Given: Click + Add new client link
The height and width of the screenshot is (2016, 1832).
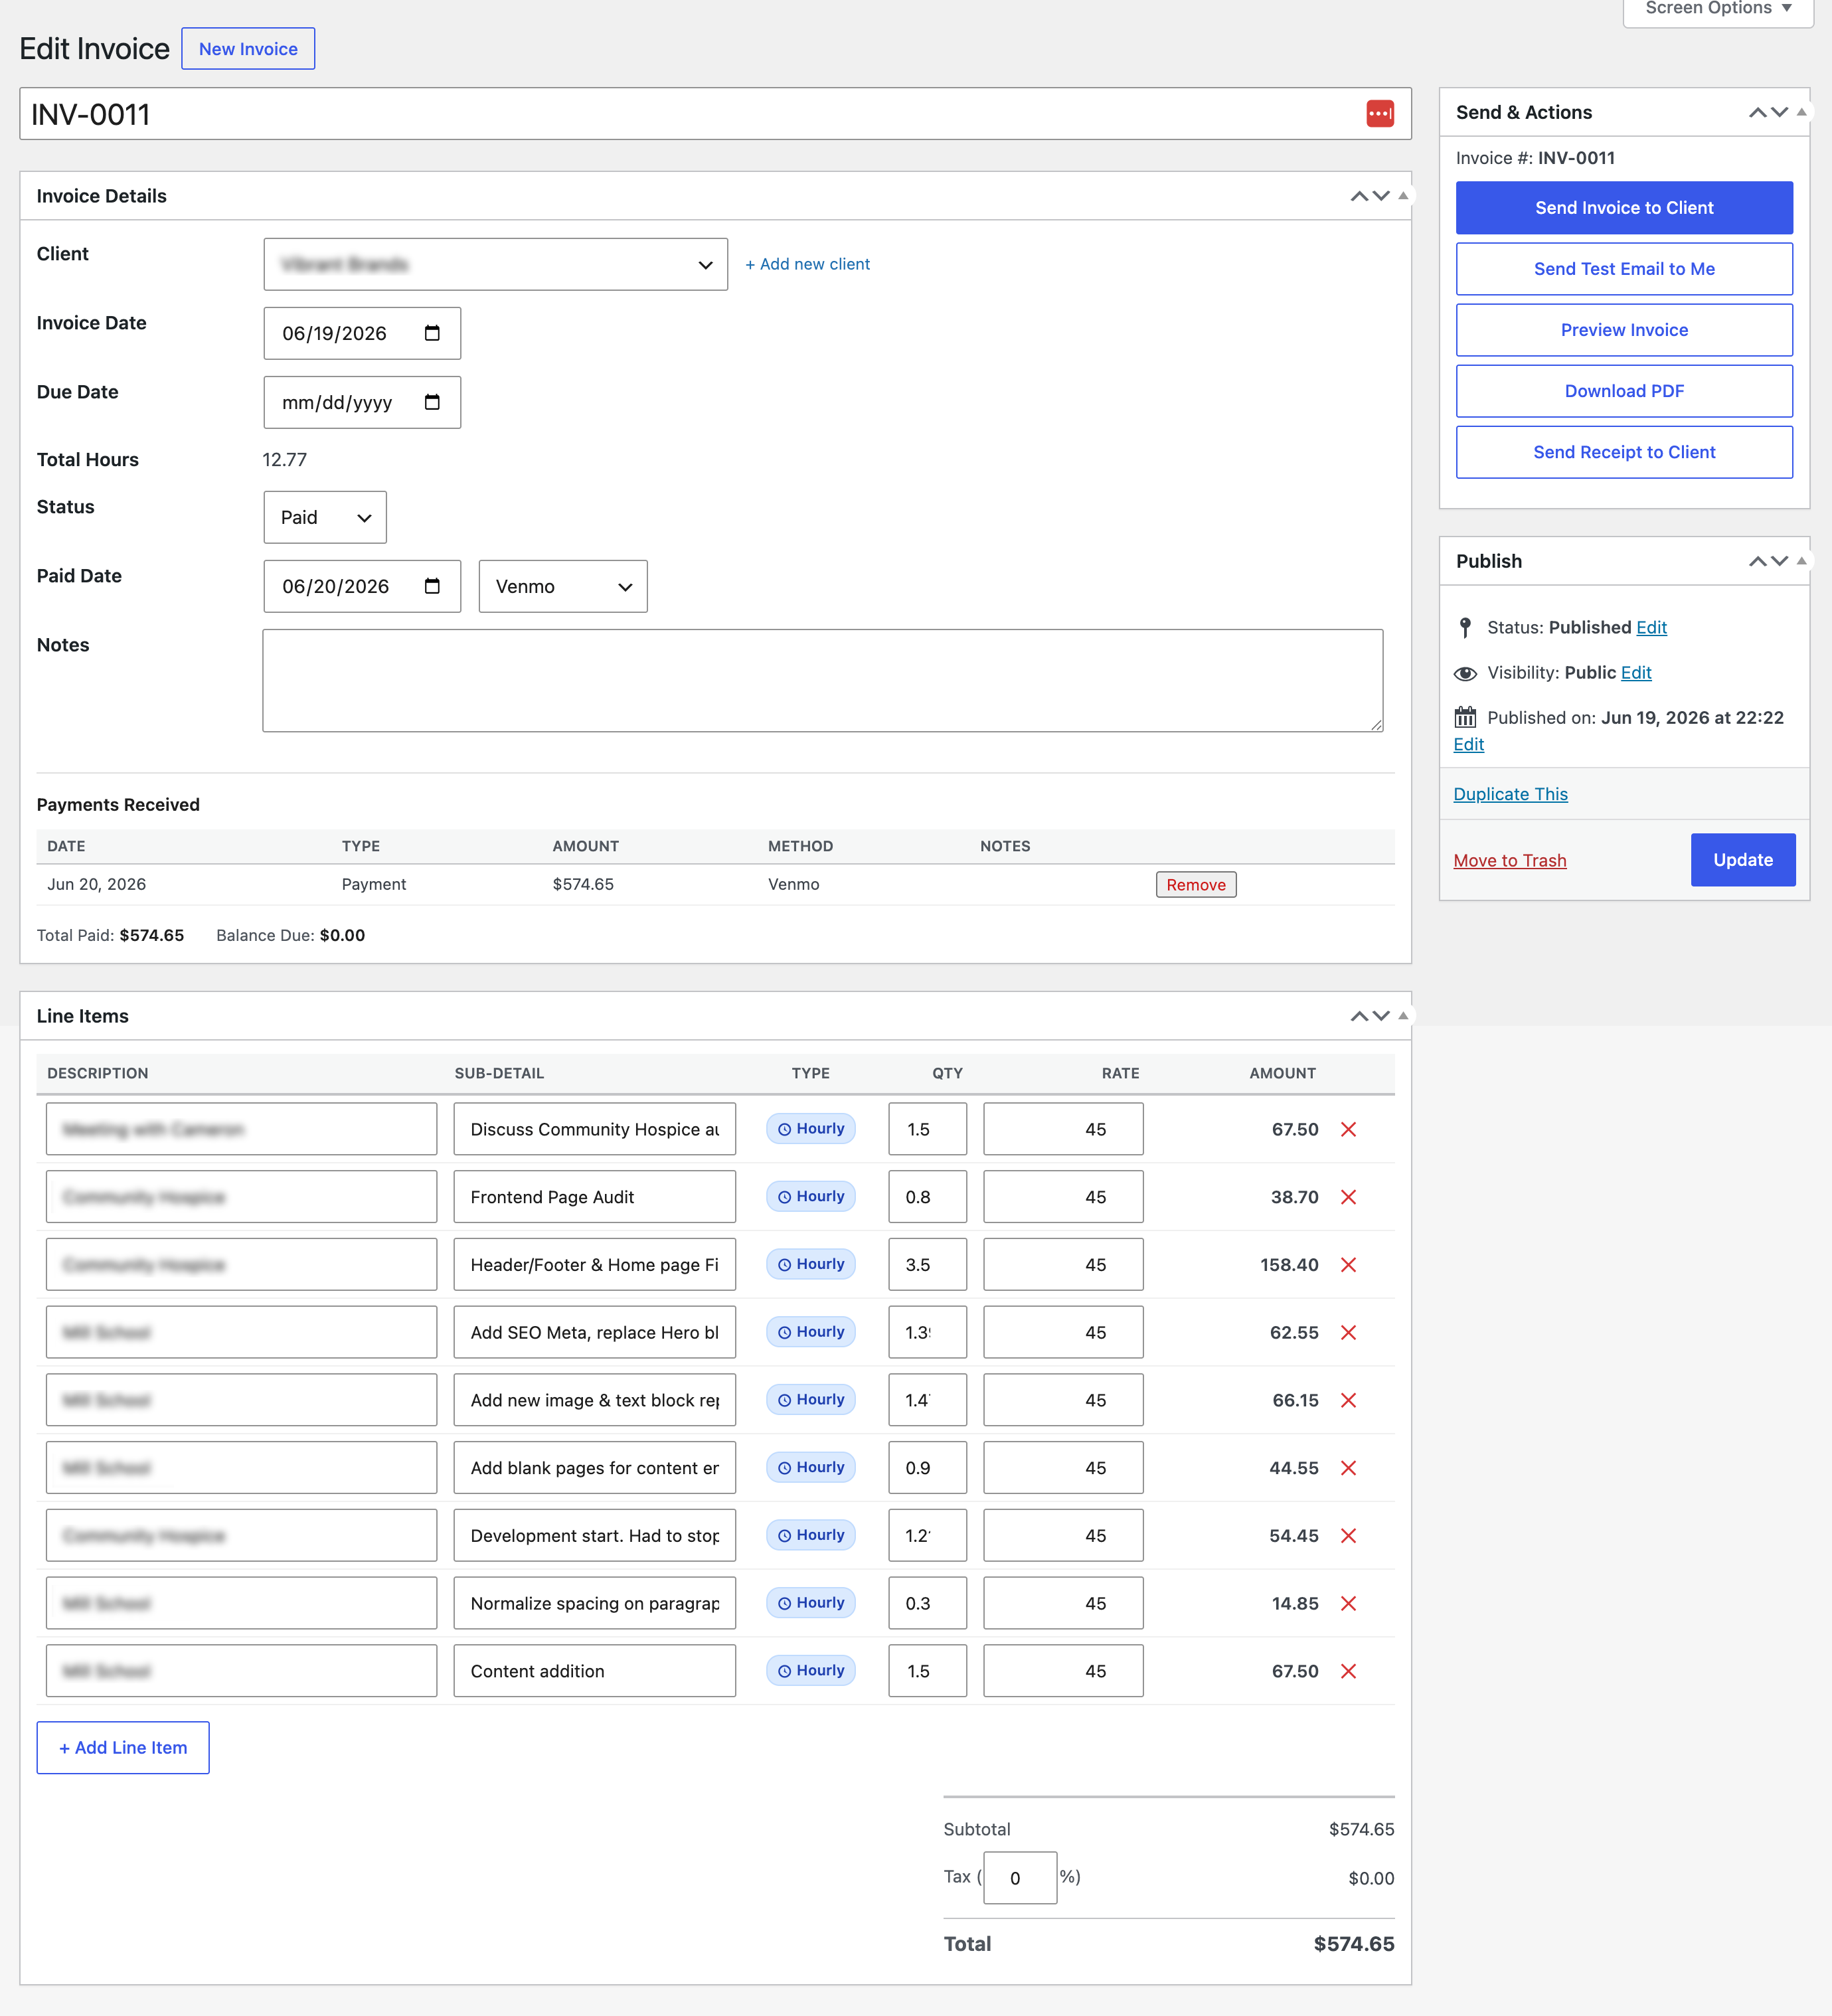Looking at the screenshot, I should click(808, 264).
